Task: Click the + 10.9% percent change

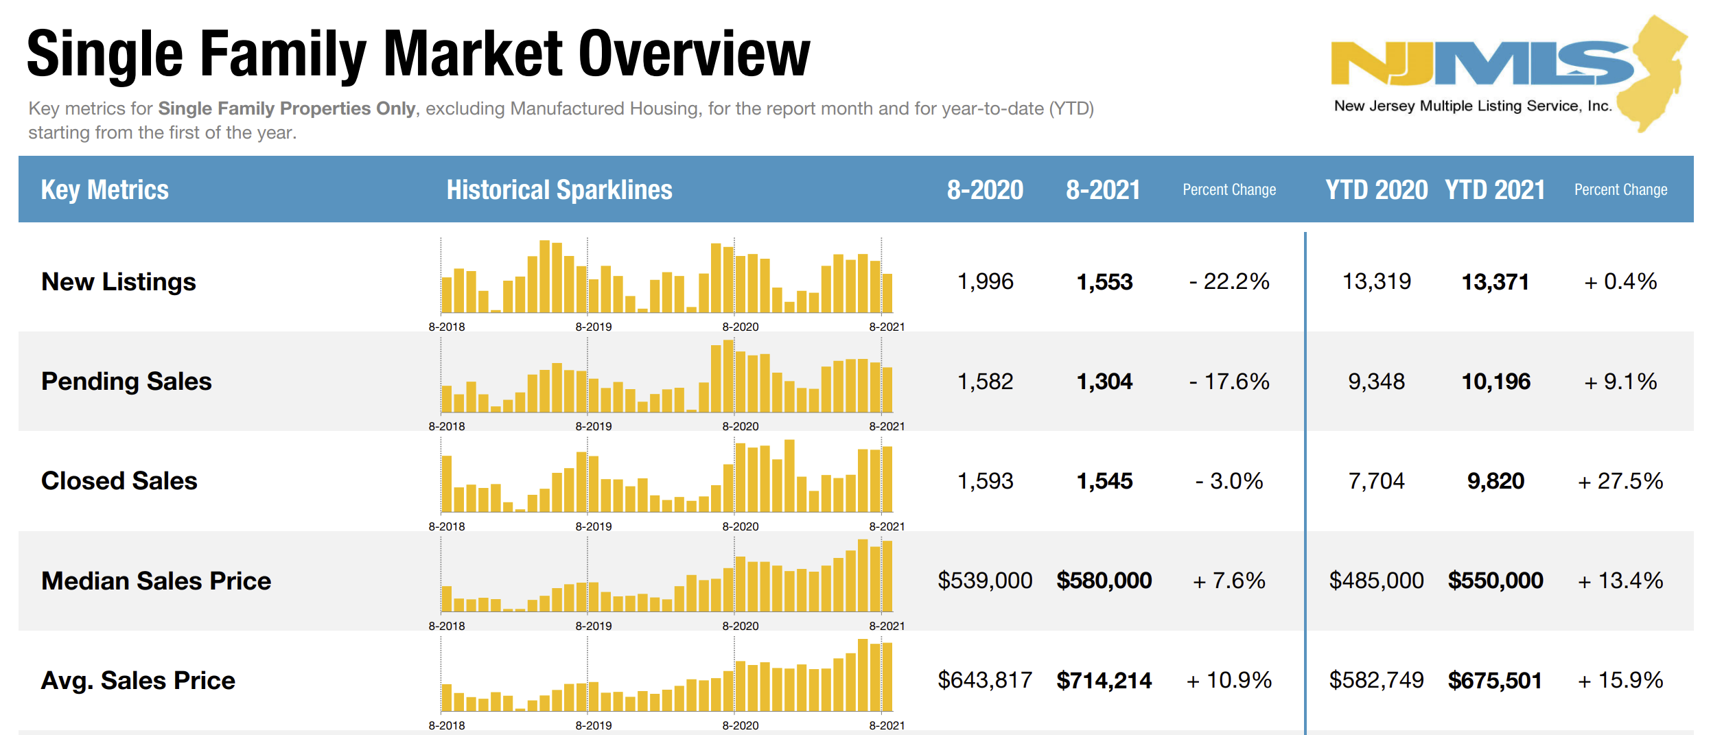Action: click(x=1229, y=680)
